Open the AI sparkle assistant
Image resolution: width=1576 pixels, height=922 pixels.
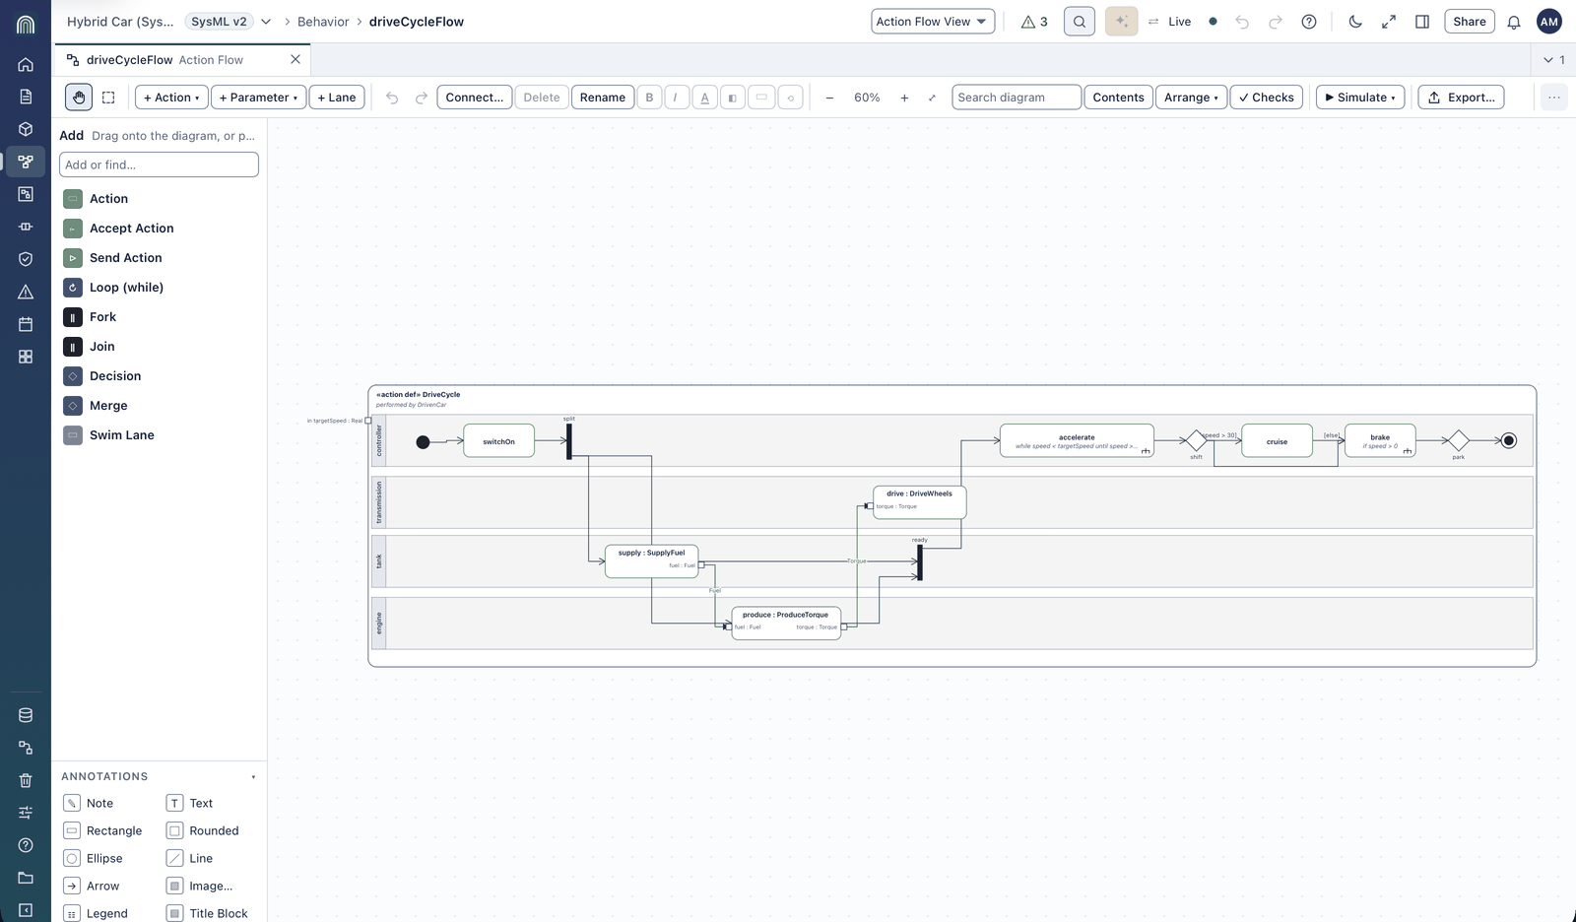pos(1121,22)
